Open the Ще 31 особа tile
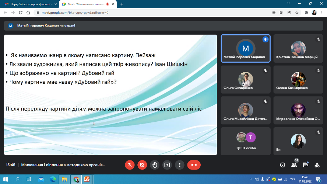327x184 pixels. pos(246,141)
